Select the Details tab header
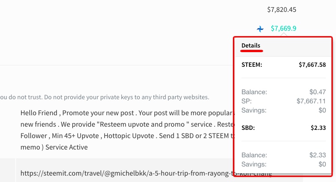 pos(251,46)
